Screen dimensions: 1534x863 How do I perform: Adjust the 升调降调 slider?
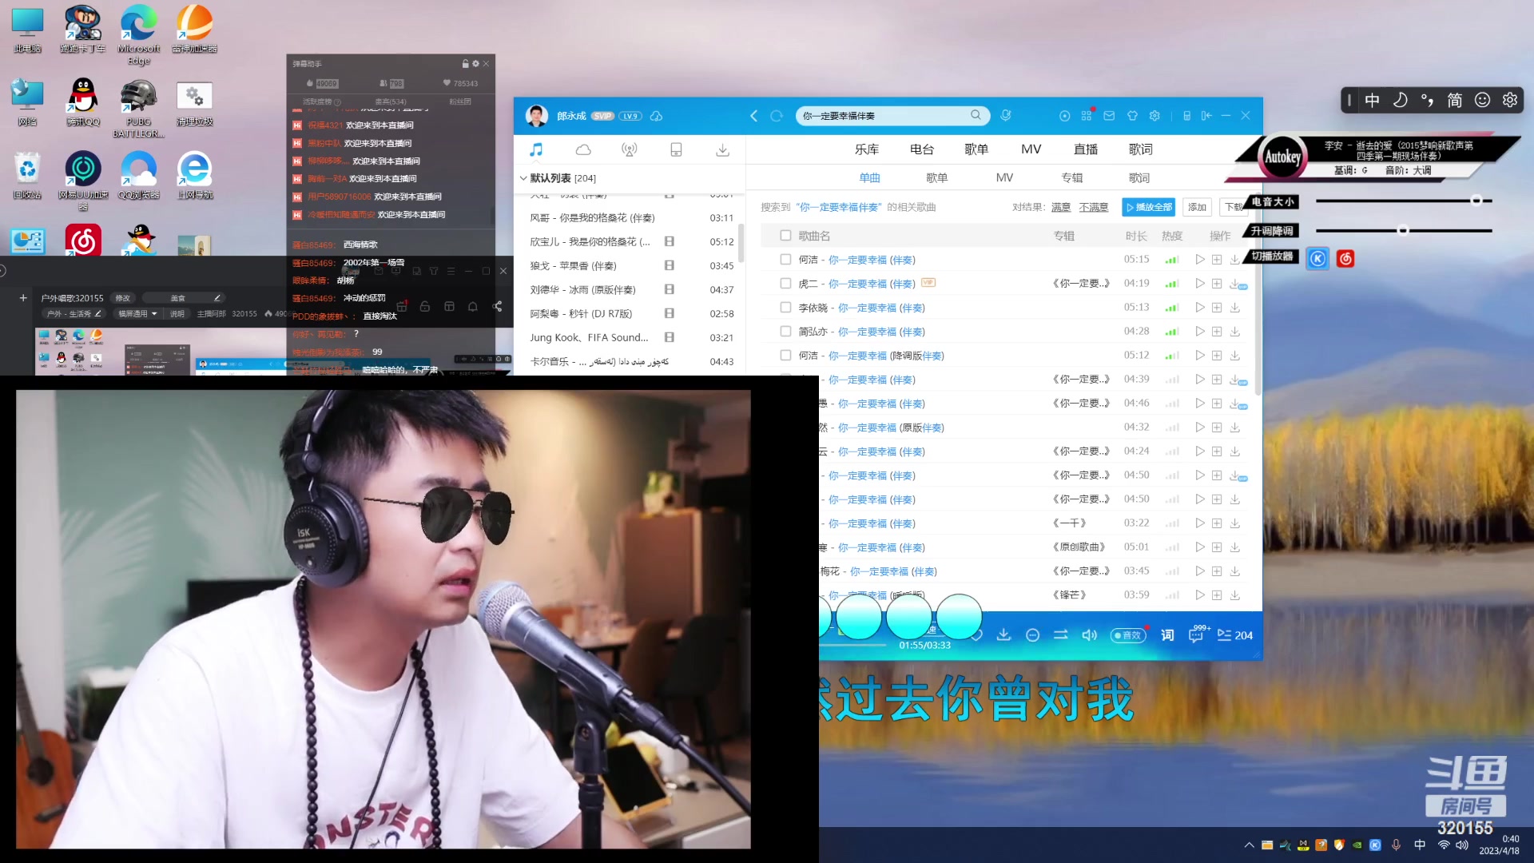pyautogui.click(x=1404, y=231)
